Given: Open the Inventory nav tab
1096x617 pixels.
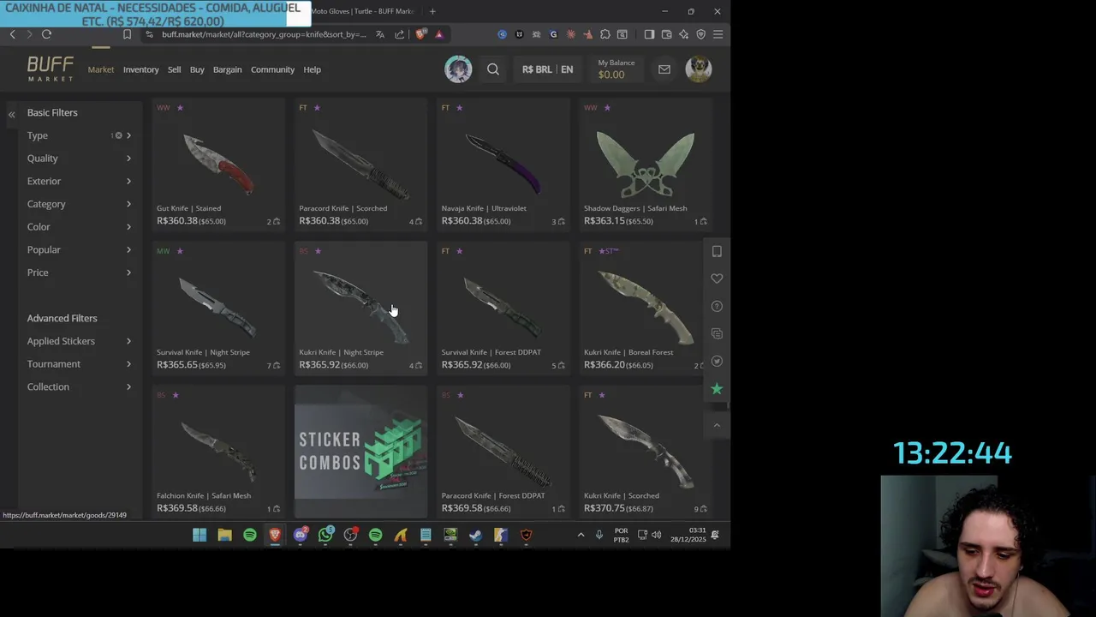Looking at the screenshot, I should pyautogui.click(x=140, y=69).
